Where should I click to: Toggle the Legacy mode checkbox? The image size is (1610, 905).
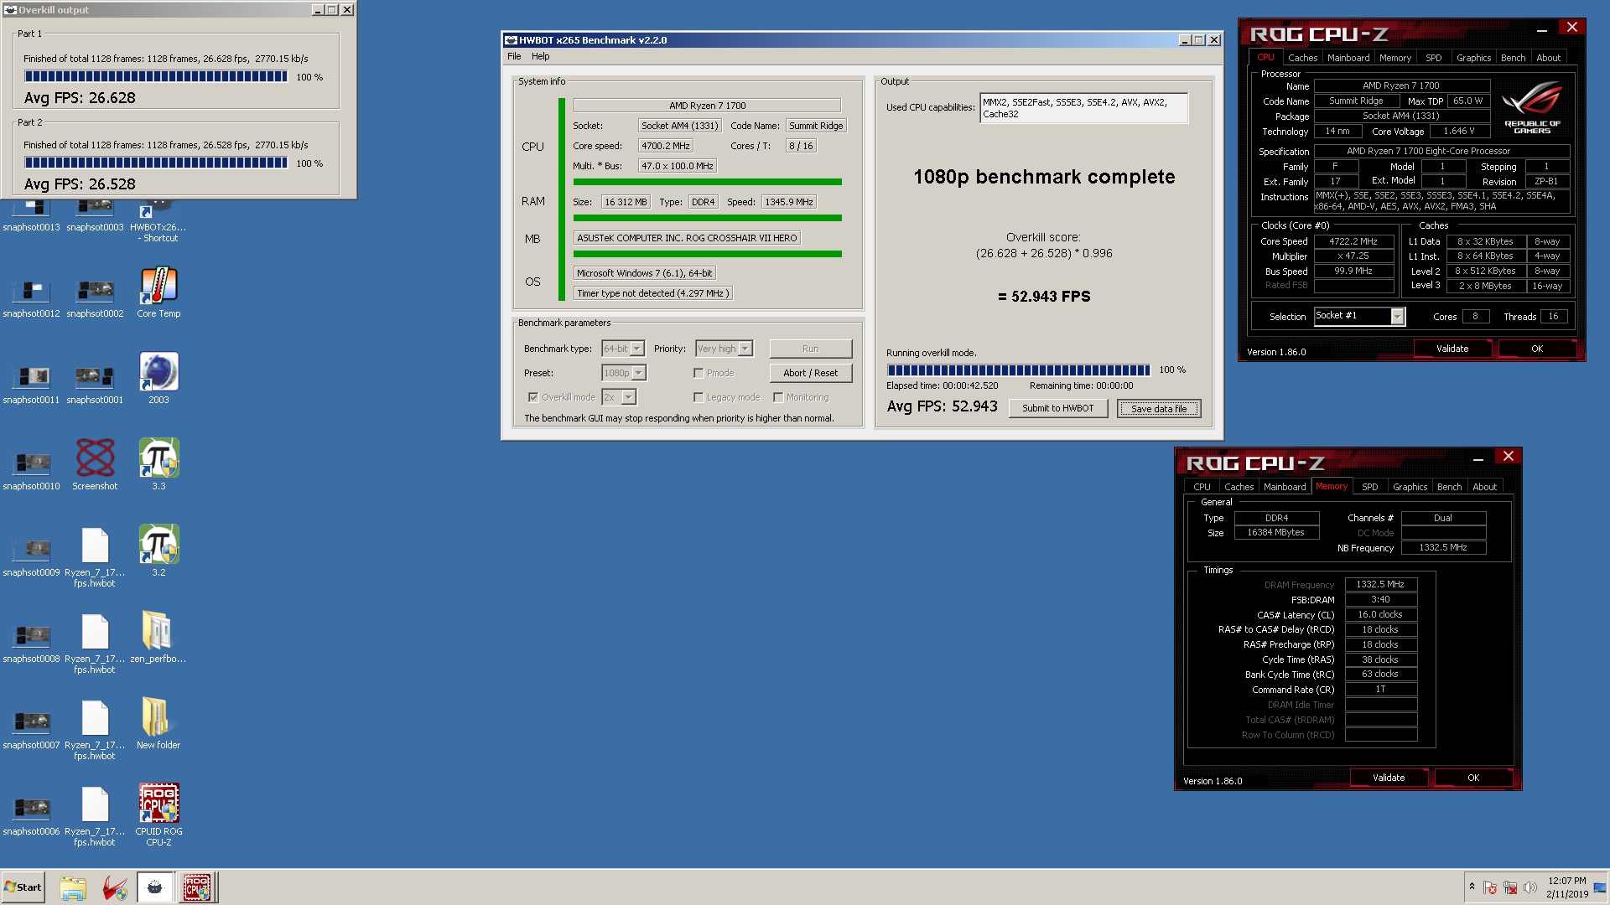point(699,397)
